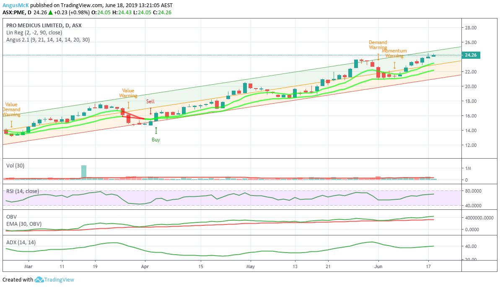Click the large volume spike bar in March
Image resolution: width=500 pixels, height=287 pixels.
click(84, 172)
